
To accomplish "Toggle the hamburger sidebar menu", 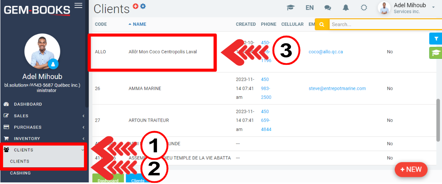I will pyautogui.click(x=78, y=5).
